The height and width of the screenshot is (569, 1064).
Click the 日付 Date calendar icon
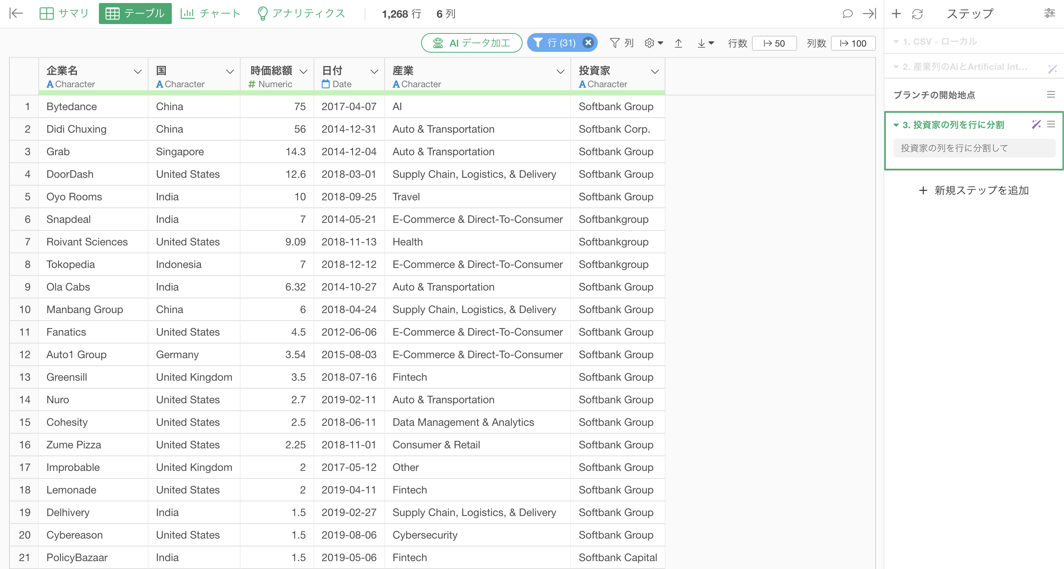pos(326,84)
